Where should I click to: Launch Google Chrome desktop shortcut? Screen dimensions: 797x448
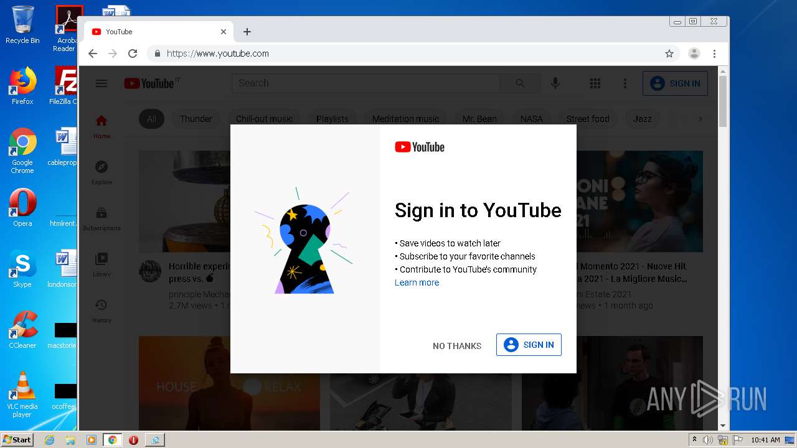(22, 151)
